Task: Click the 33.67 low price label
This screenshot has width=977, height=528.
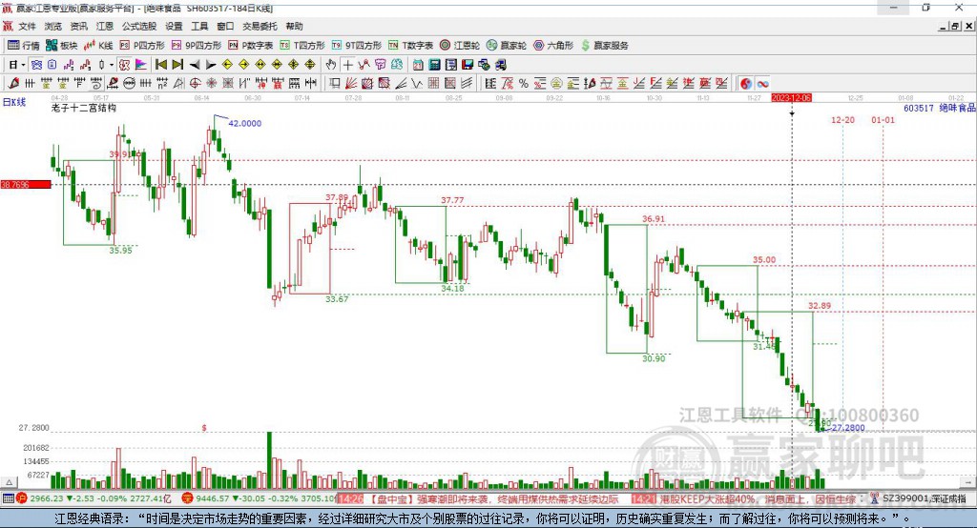Action: click(x=337, y=299)
